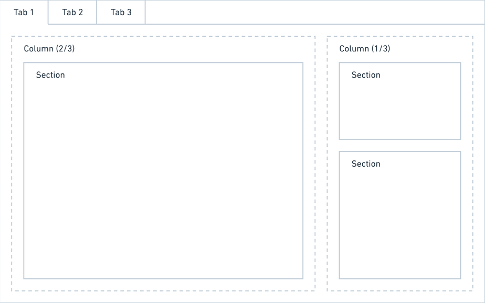
Task: Select Tab 3
Action: coord(121,12)
